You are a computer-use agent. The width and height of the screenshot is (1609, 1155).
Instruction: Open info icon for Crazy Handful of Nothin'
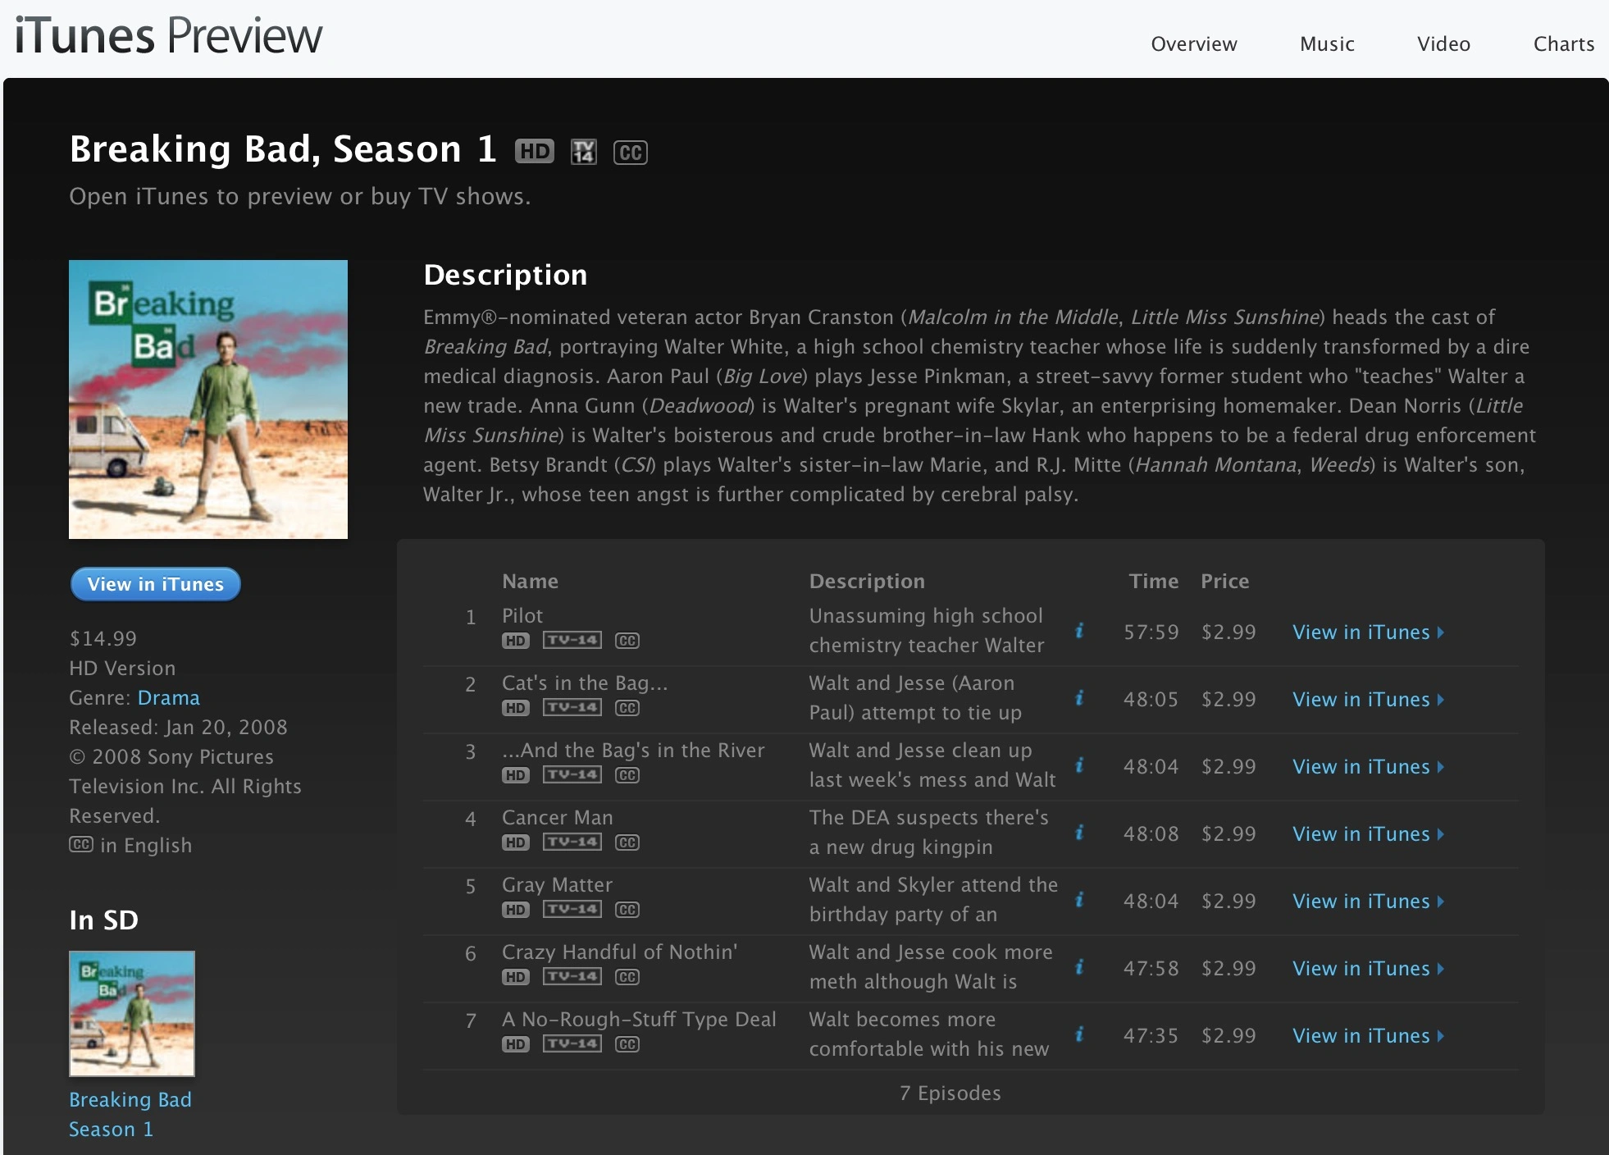(x=1080, y=967)
